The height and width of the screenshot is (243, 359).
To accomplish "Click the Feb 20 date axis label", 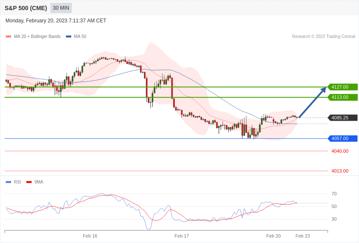I will (273, 236).
